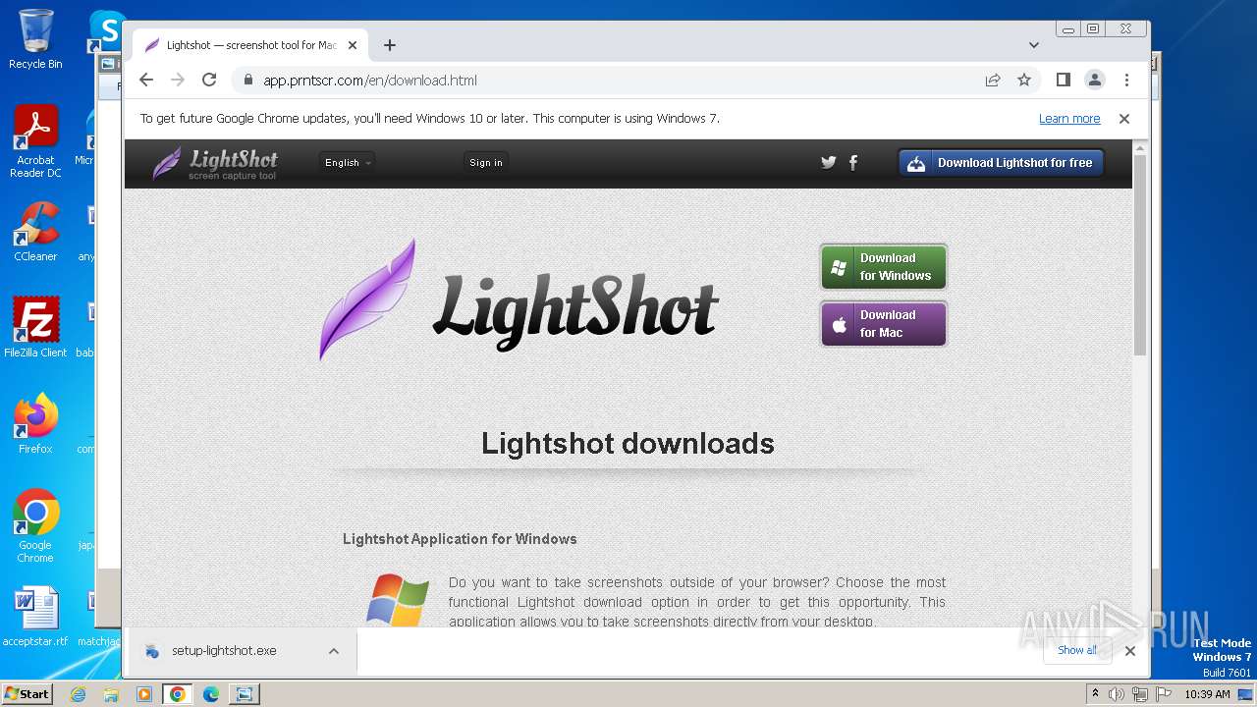Open the Chrome profile avatar
This screenshot has height=707, width=1257.
(1095, 80)
